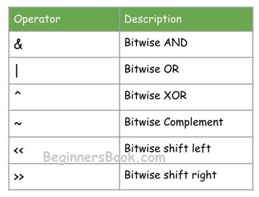
Task: Click the Bitwise XOR description text
Action: coord(156,95)
